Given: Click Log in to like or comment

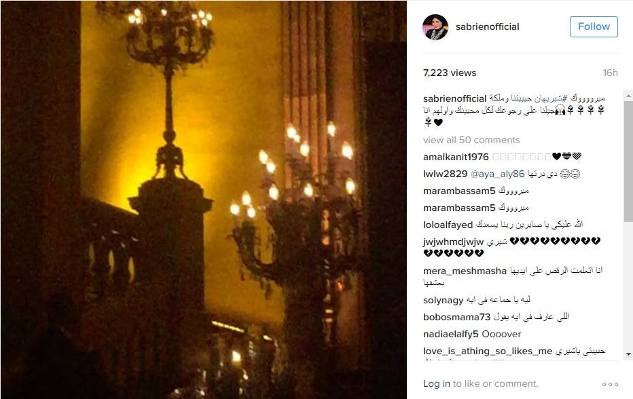Looking at the screenshot, I should 437,383.
